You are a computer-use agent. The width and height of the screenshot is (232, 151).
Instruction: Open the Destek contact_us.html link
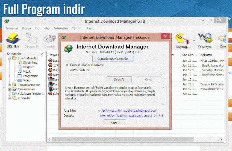pyautogui.click(x=131, y=115)
